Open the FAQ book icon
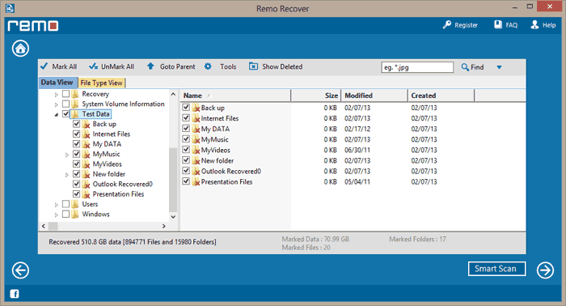Screen dimensions: 566x306 498,24
